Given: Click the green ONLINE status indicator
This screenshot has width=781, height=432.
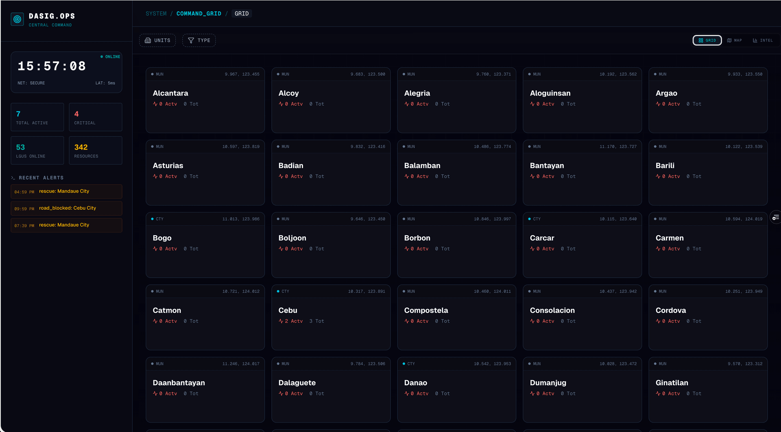Looking at the screenshot, I should point(110,57).
